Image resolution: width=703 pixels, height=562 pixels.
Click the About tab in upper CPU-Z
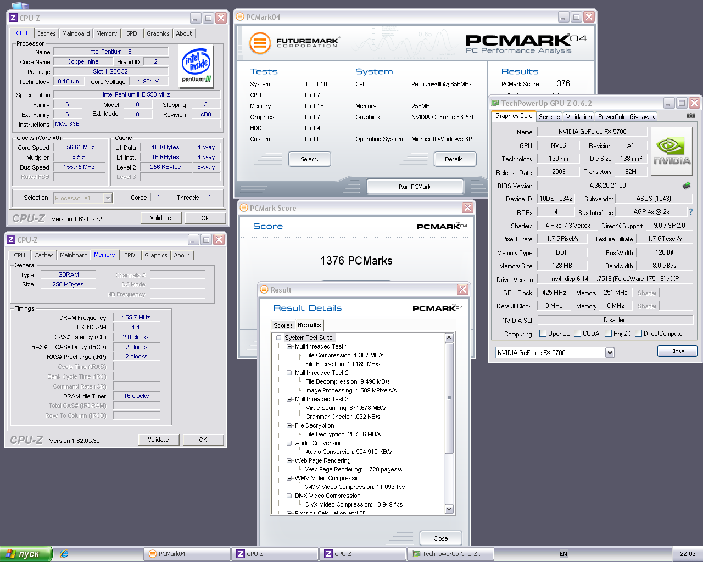pyautogui.click(x=184, y=33)
